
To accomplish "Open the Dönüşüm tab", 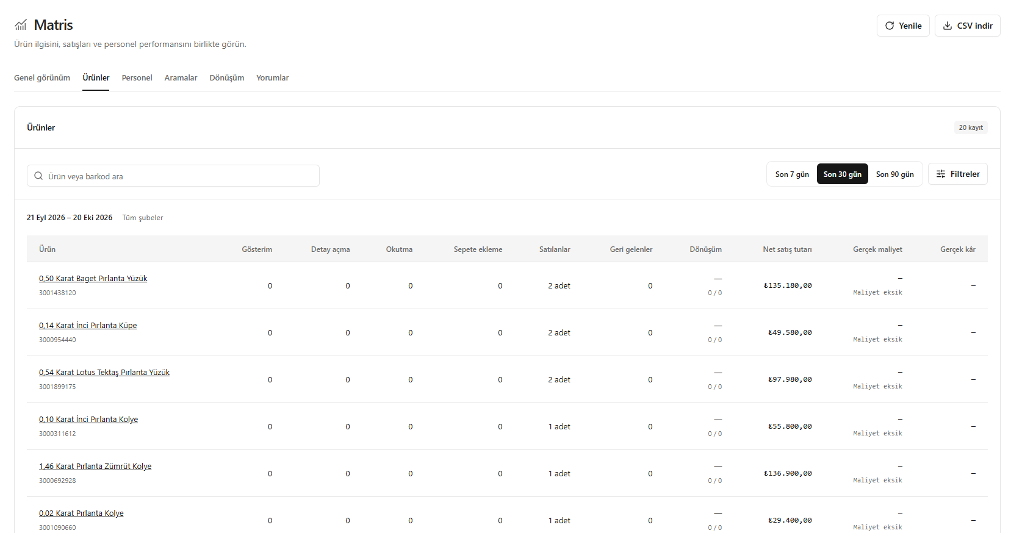I will [226, 77].
